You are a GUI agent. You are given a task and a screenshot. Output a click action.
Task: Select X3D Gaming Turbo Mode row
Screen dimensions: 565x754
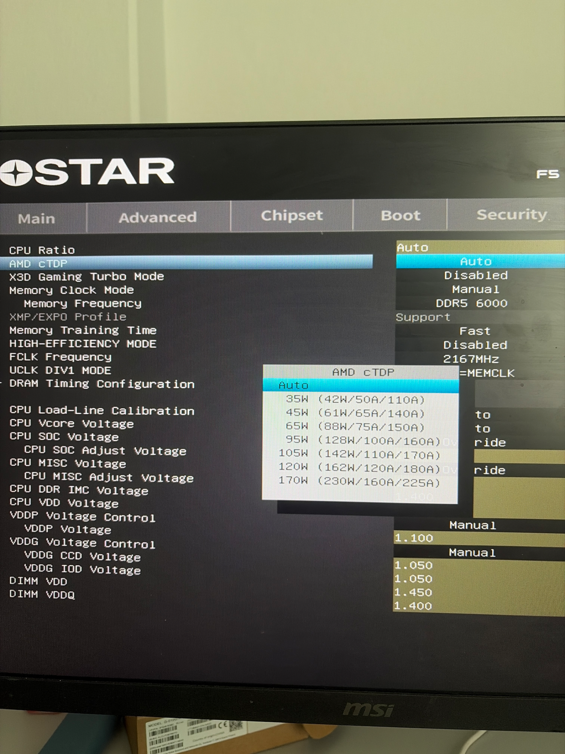coord(86,277)
